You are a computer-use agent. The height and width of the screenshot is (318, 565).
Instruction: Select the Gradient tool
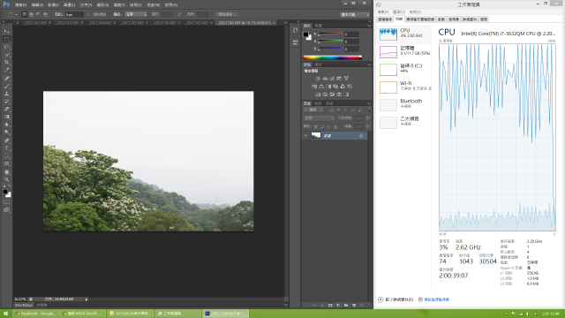coord(7,117)
